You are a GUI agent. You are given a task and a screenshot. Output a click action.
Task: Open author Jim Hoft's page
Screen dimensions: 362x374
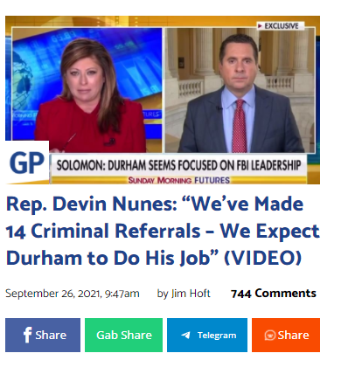tap(191, 294)
